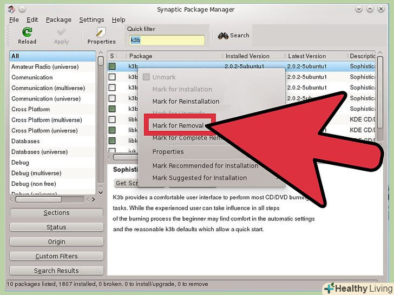Select Amateur Radio (universe) category
394x295 pixels.
click(52, 67)
